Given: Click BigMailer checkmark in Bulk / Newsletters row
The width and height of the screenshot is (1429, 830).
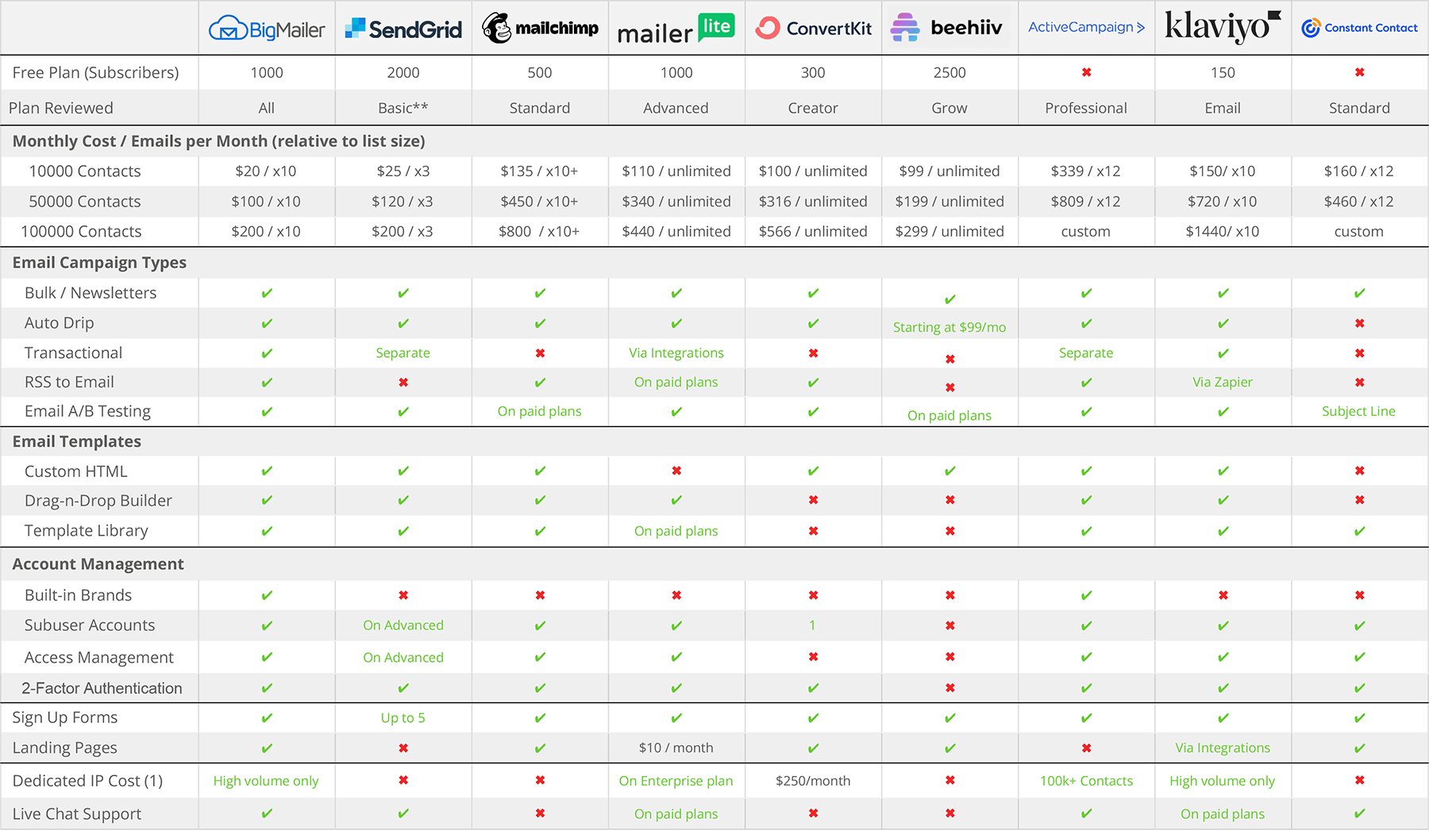Looking at the screenshot, I should click(x=267, y=293).
